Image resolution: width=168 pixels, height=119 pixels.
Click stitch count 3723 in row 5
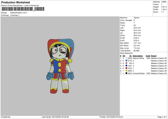point(130,68)
